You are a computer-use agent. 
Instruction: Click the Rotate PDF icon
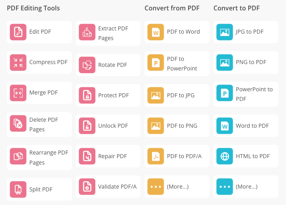tap(87, 65)
